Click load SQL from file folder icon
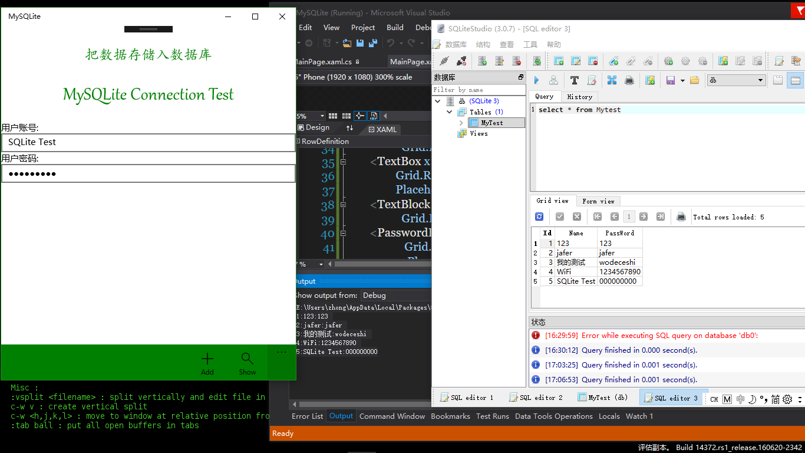Image resolution: width=805 pixels, height=453 pixels. [694, 80]
